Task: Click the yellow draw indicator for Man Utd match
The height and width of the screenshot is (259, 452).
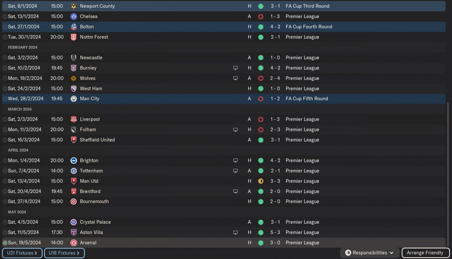Action: [261, 181]
